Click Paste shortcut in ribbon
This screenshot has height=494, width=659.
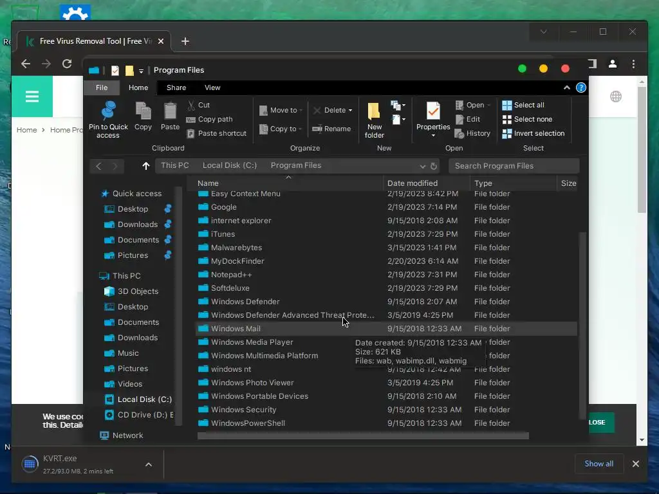click(217, 133)
